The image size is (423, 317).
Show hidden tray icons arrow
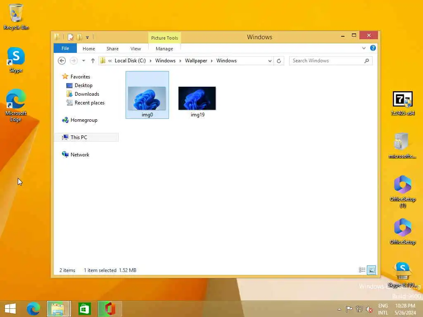[339, 309]
